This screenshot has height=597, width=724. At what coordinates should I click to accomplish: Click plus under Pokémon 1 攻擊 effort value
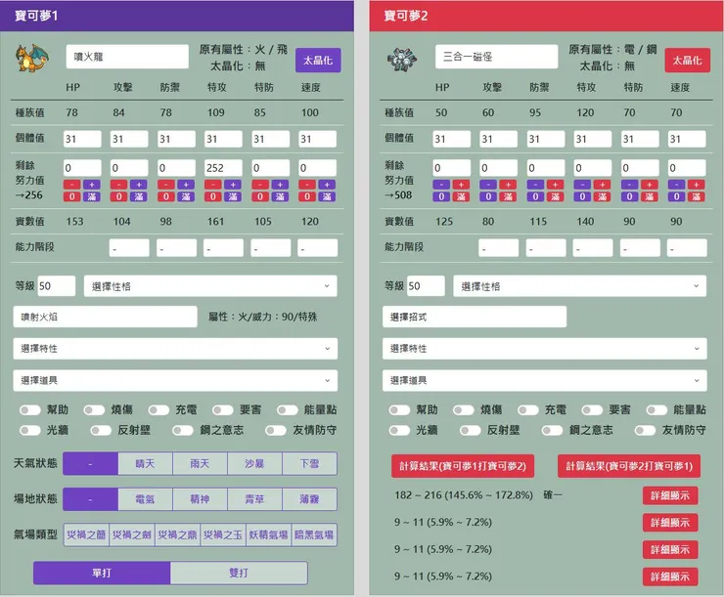pyautogui.click(x=139, y=185)
